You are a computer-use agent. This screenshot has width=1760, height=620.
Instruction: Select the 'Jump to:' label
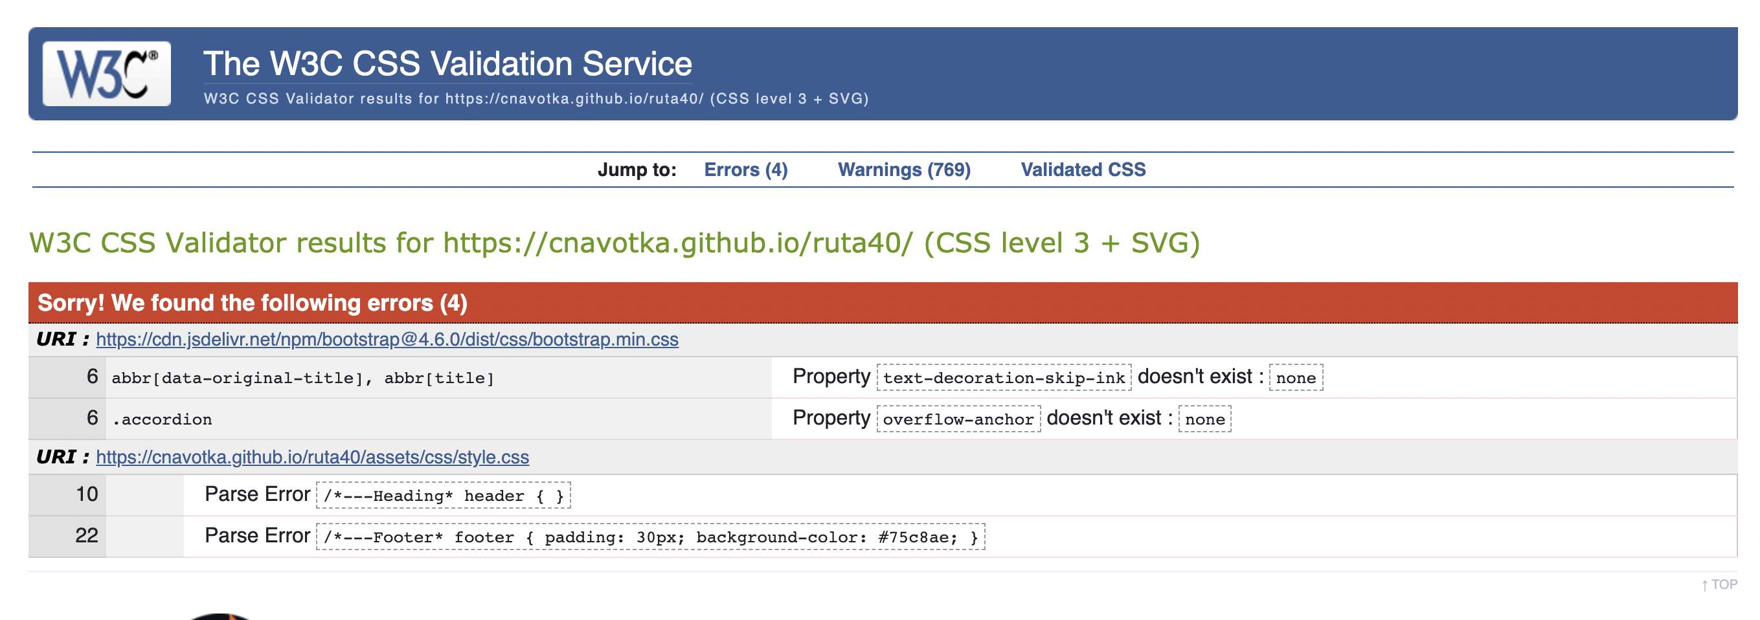(637, 170)
